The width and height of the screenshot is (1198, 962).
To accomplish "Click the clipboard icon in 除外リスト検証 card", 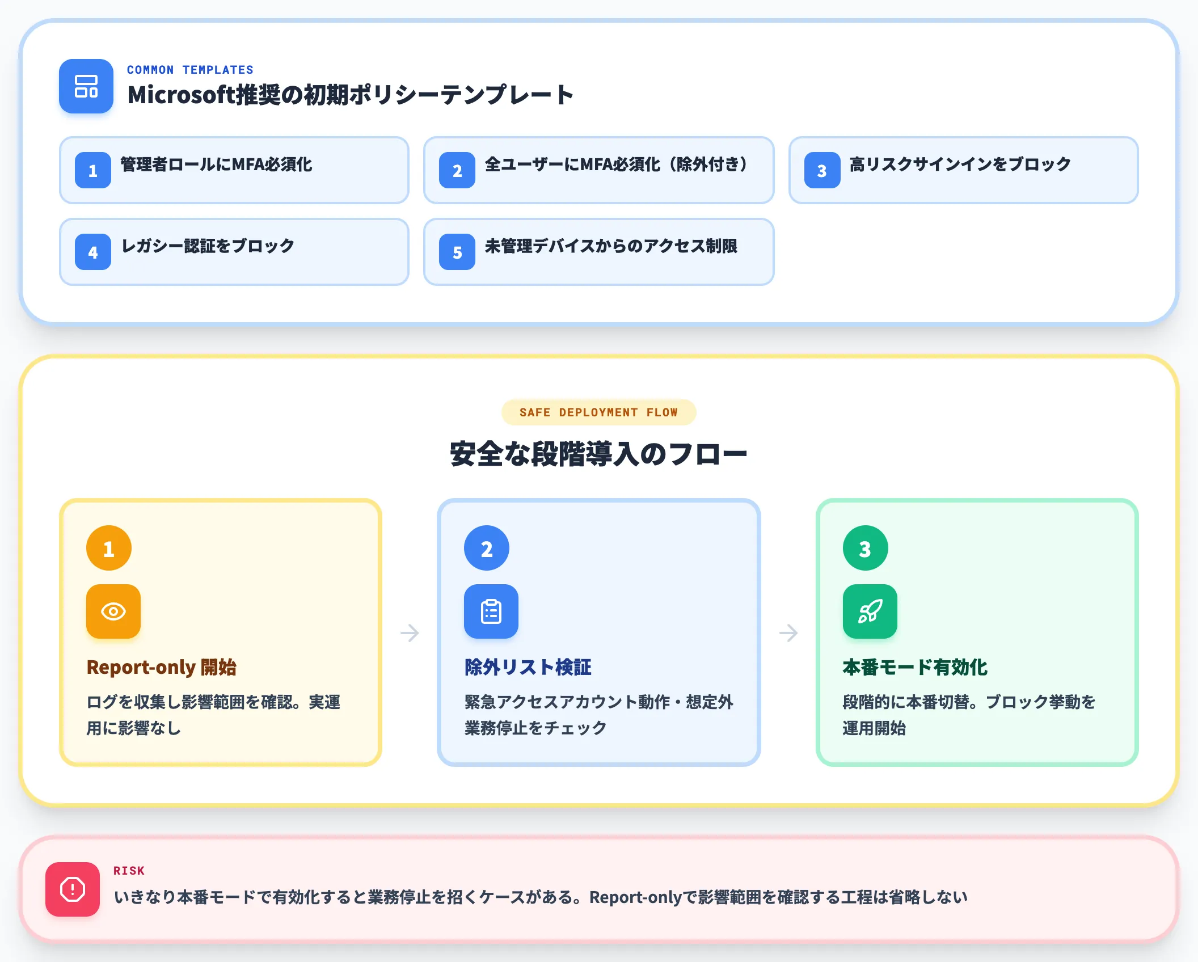I will pos(491,611).
